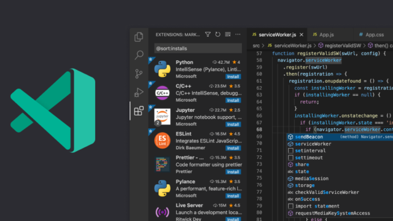
Task: Open the Source Control branch icon
Action: [139, 74]
